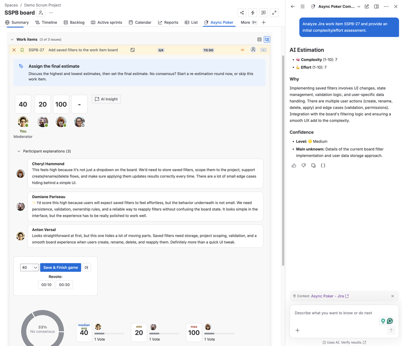Image resolution: width=402 pixels, height=346 pixels.
Task: Copy the AI Estimation response
Action: [x=313, y=165]
